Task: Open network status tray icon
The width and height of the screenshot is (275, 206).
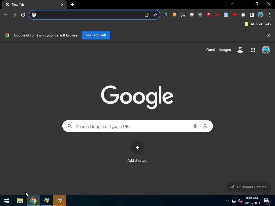Action: pos(234,201)
